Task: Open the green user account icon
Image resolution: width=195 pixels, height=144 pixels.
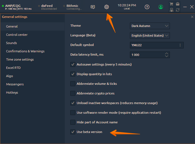Action: pyautogui.click(x=161, y=7)
